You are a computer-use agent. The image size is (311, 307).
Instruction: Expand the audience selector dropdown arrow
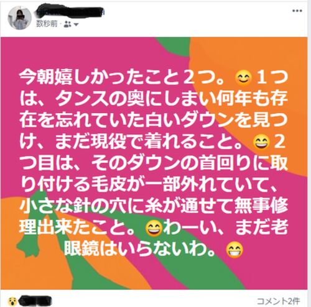point(76,25)
